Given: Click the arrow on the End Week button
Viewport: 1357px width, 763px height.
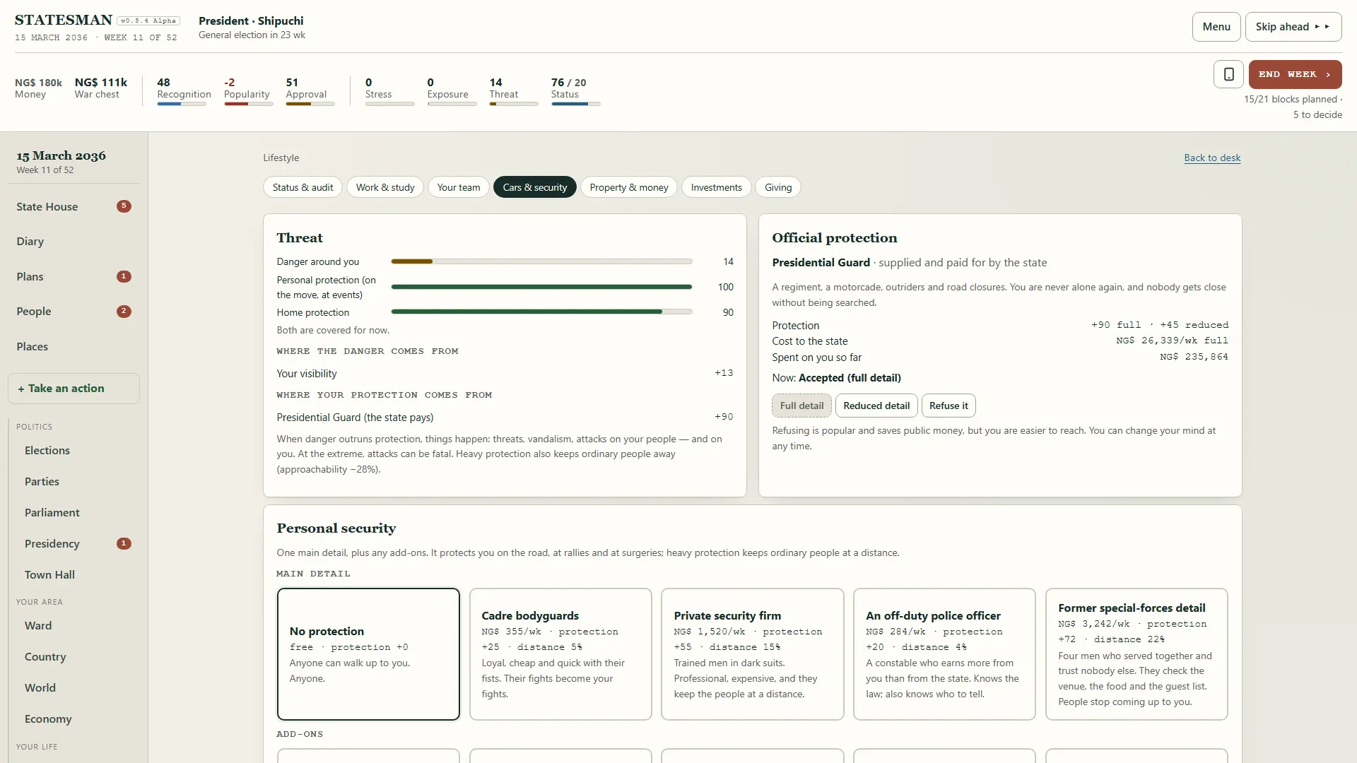Looking at the screenshot, I should coord(1328,74).
